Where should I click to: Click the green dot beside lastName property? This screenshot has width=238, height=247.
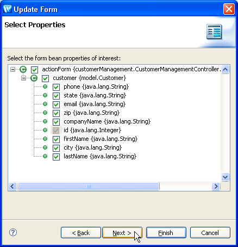coord(45,156)
